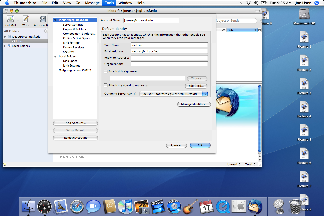Confirm settings with the OK button
324x216 pixels.
tap(200, 145)
